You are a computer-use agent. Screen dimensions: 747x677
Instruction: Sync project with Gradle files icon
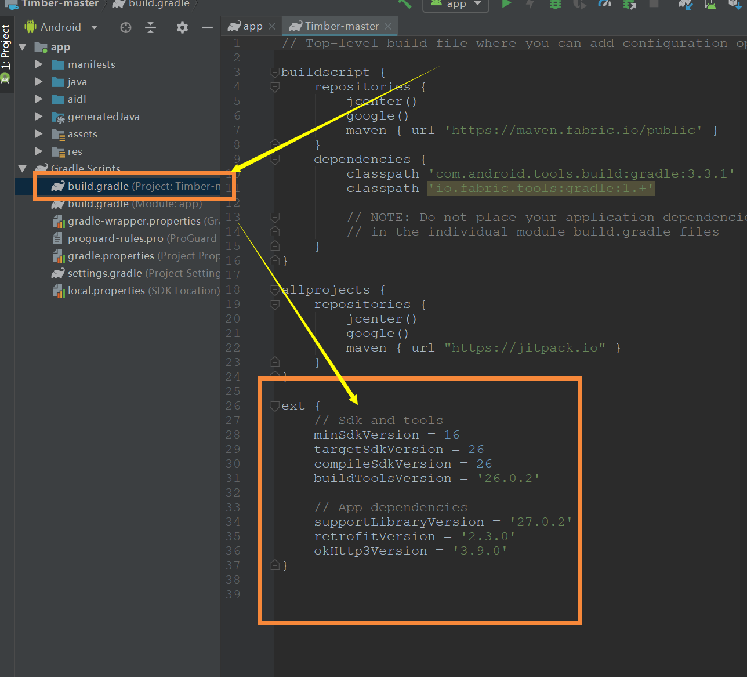[686, 4]
